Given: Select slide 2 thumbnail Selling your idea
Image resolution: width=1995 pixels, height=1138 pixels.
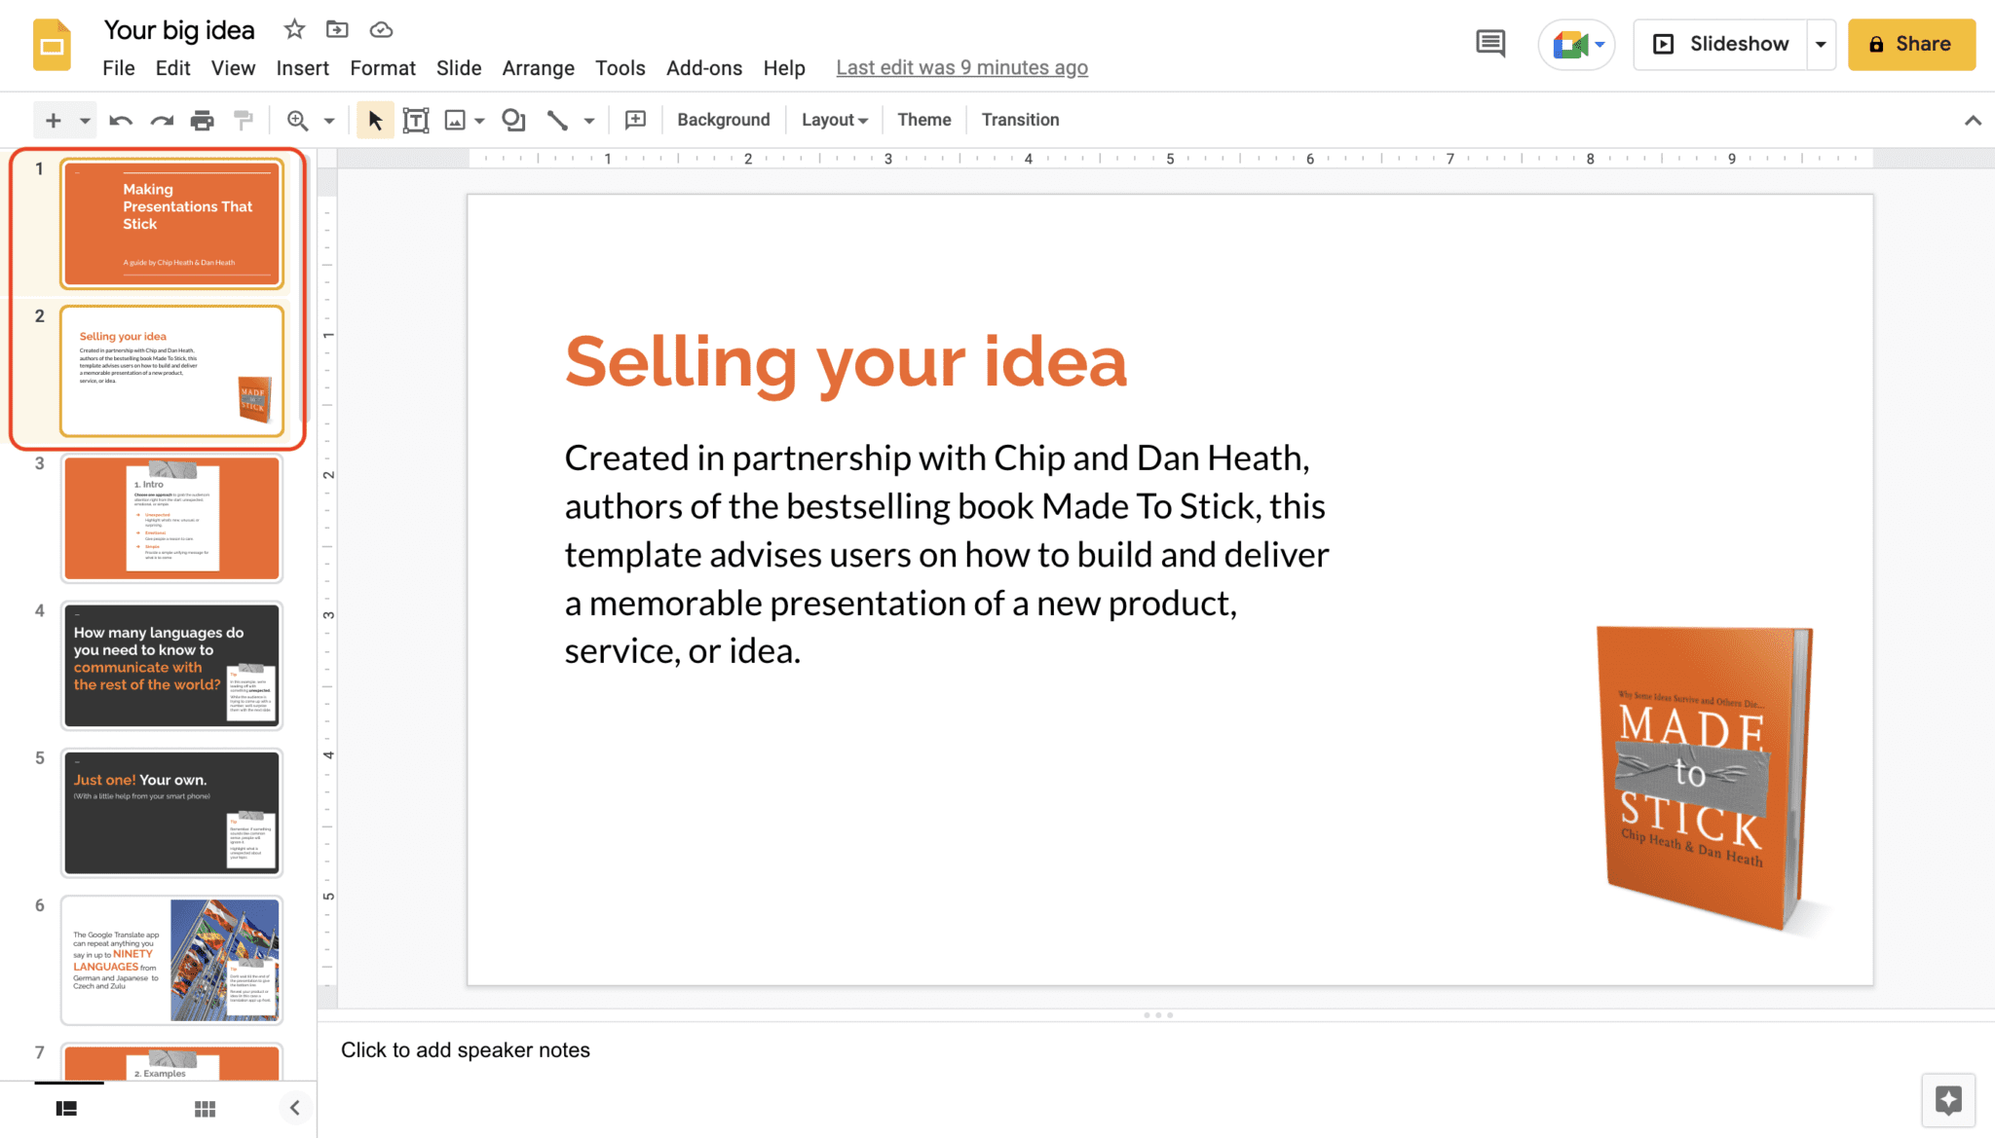Looking at the screenshot, I should (x=171, y=371).
